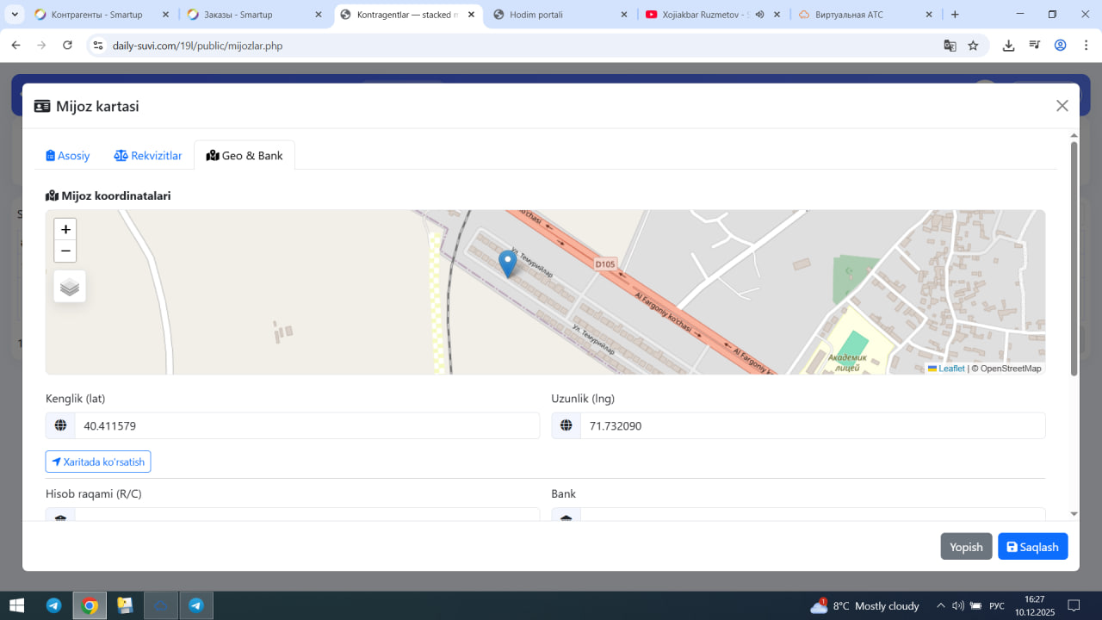The width and height of the screenshot is (1102, 620).
Task: Click the Google Translate icon in address bar
Action: click(950, 46)
